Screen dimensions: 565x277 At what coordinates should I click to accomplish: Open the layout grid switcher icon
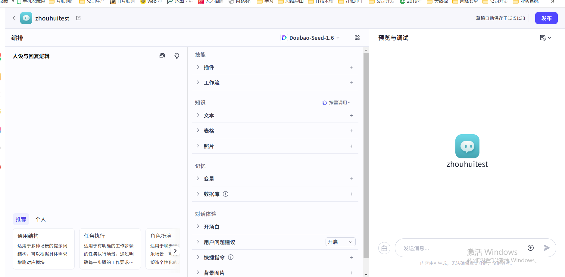(x=357, y=38)
